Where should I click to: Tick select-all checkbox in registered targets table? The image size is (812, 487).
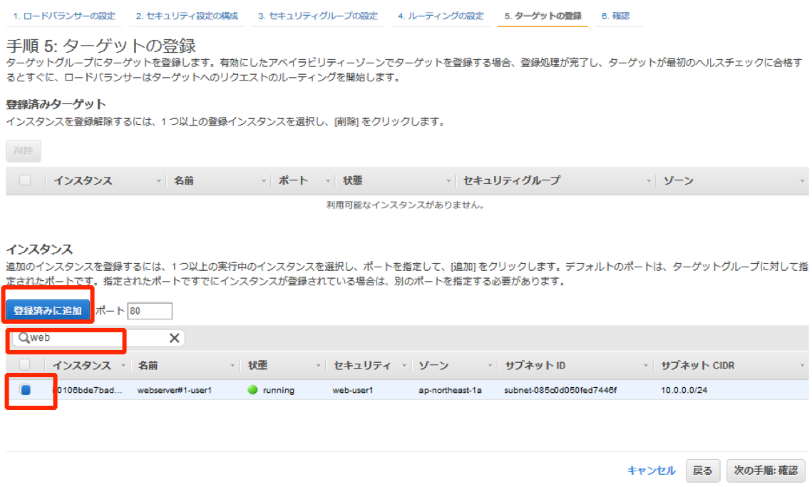[24, 180]
